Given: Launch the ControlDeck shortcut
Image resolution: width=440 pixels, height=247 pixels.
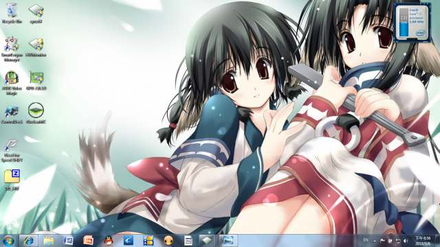Looking at the screenshot, I should tap(12, 114).
